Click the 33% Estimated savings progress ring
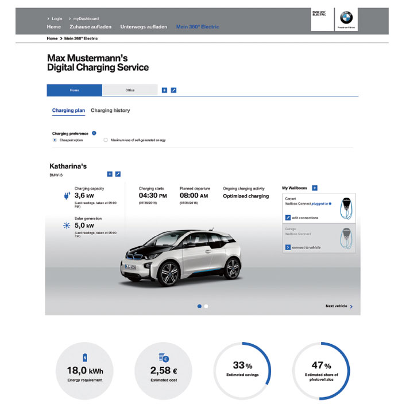The height and width of the screenshot is (408, 402). [x=242, y=371]
